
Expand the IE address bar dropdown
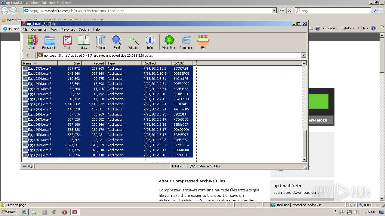pyautogui.click(x=274, y=10)
